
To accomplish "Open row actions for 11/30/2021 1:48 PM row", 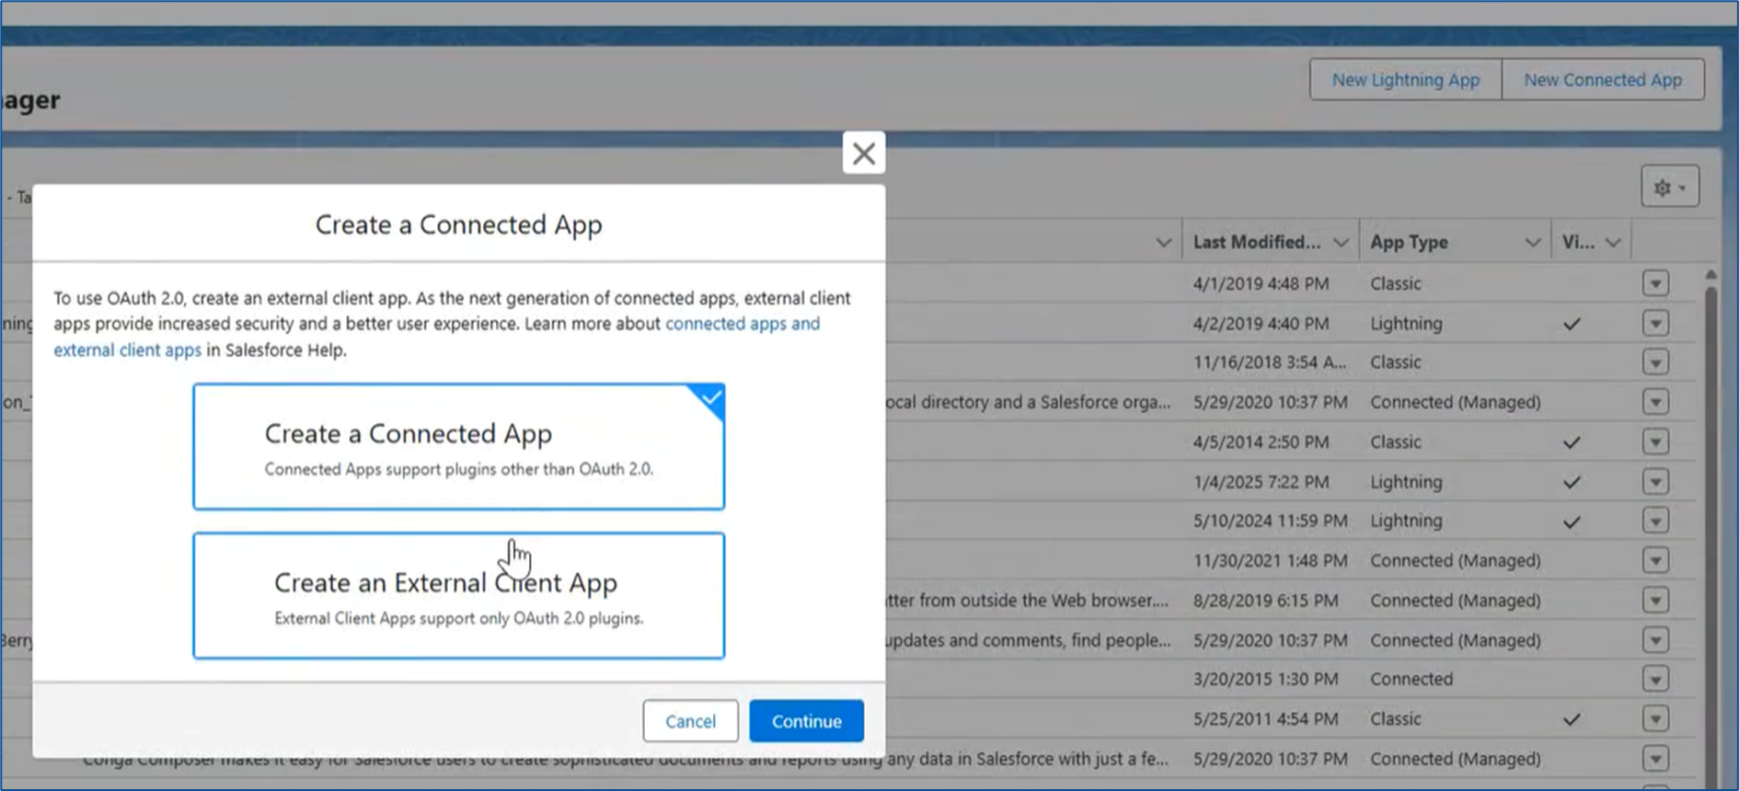I will pyautogui.click(x=1655, y=560).
